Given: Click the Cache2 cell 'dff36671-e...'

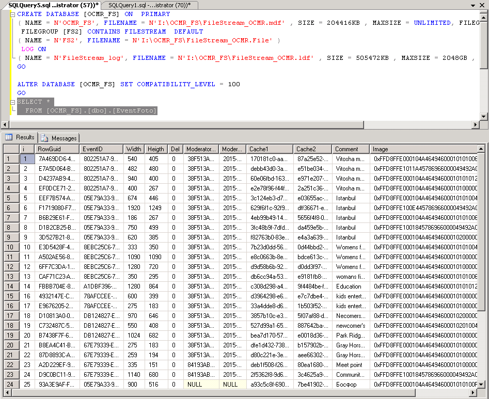Looking at the screenshot, I should [312, 208].
